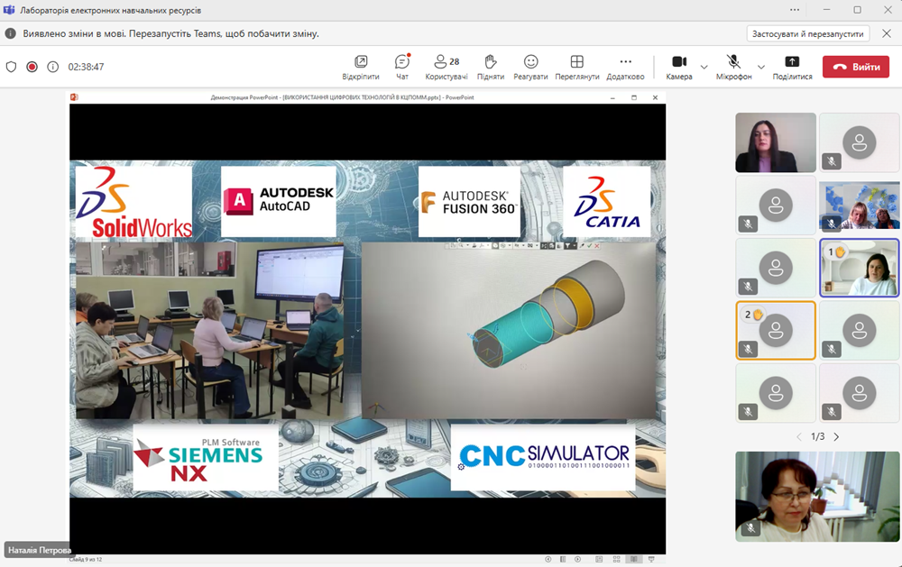Click the shield privacy icon
Image resolution: width=902 pixels, height=567 pixels.
click(12, 67)
